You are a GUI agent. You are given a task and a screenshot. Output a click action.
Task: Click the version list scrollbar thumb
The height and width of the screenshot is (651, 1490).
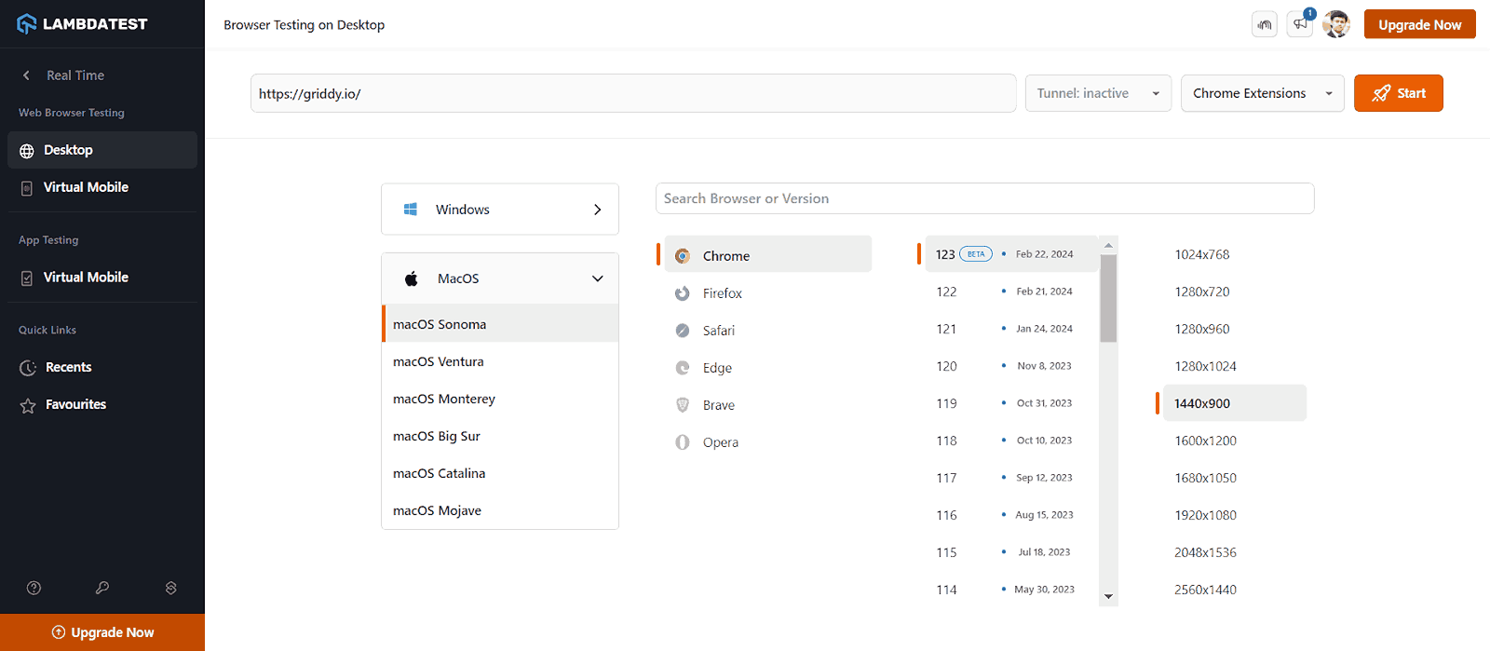tap(1108, 298)
